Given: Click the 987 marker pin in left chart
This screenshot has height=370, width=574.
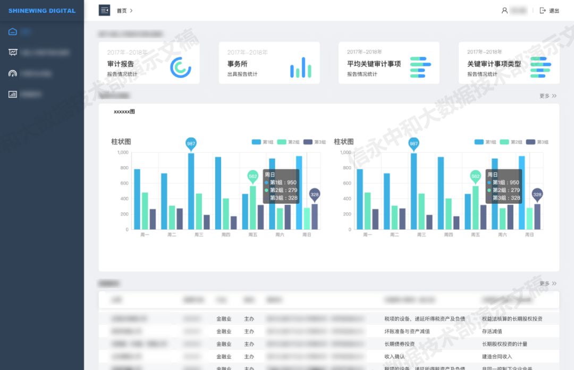Looking at the screenshot, I should point(191,144).
